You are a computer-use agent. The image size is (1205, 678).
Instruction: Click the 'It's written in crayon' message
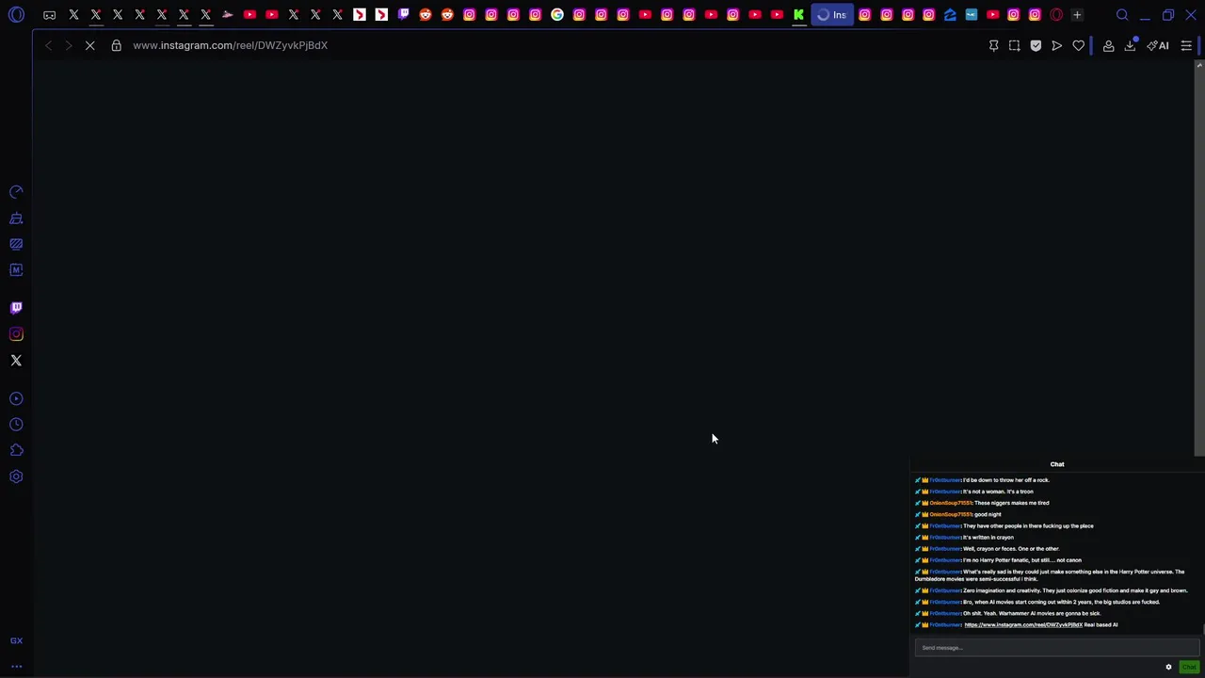(988, 538)
